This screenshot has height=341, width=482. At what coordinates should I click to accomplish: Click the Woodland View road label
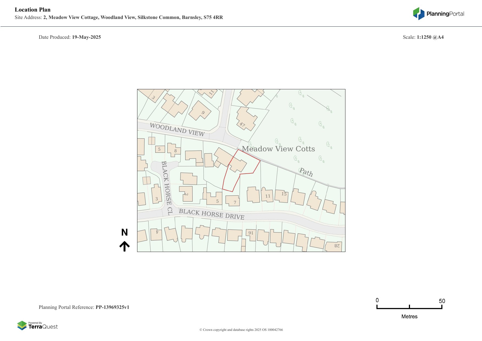[177, 130]
